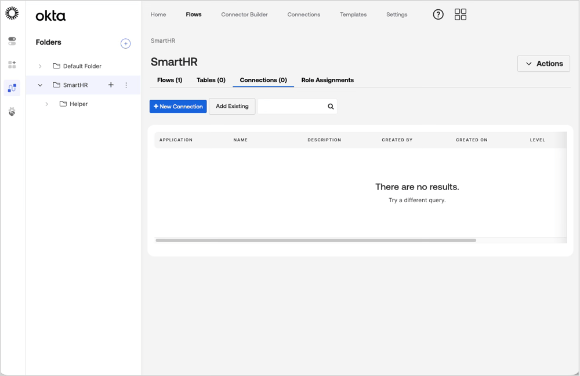
Task: Click the search magnifier icon
Action: (331, 107)
